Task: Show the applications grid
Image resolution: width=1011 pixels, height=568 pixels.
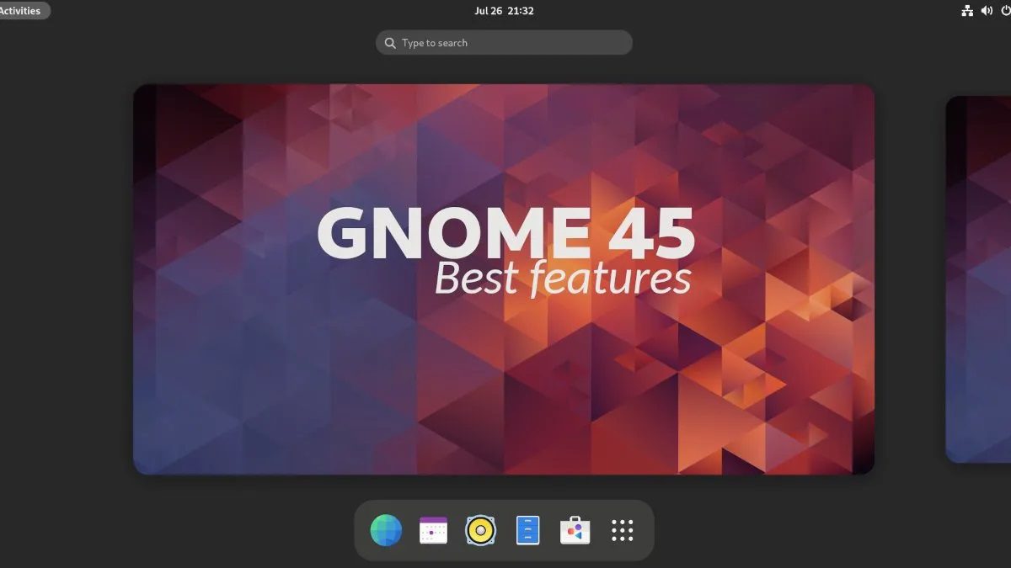Action: [622, 530]
